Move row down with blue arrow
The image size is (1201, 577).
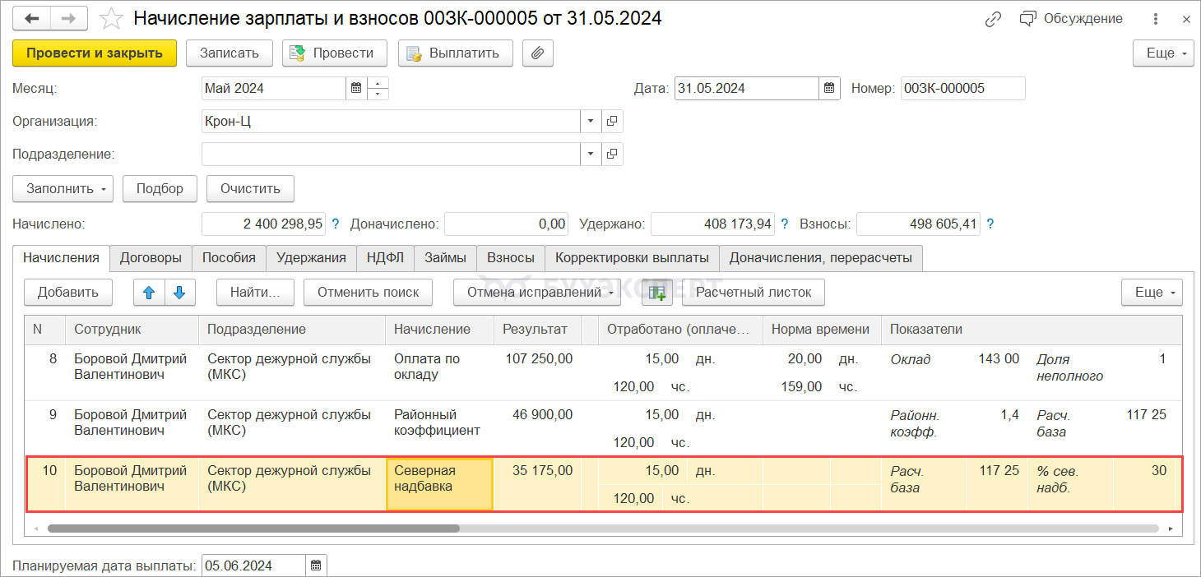pyautogui.click(x=179, y=292)
